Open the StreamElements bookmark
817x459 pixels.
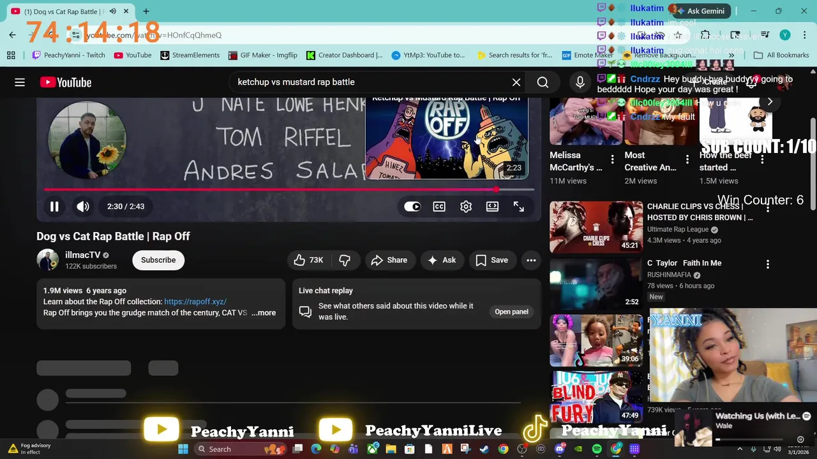(x=190, y=55)
